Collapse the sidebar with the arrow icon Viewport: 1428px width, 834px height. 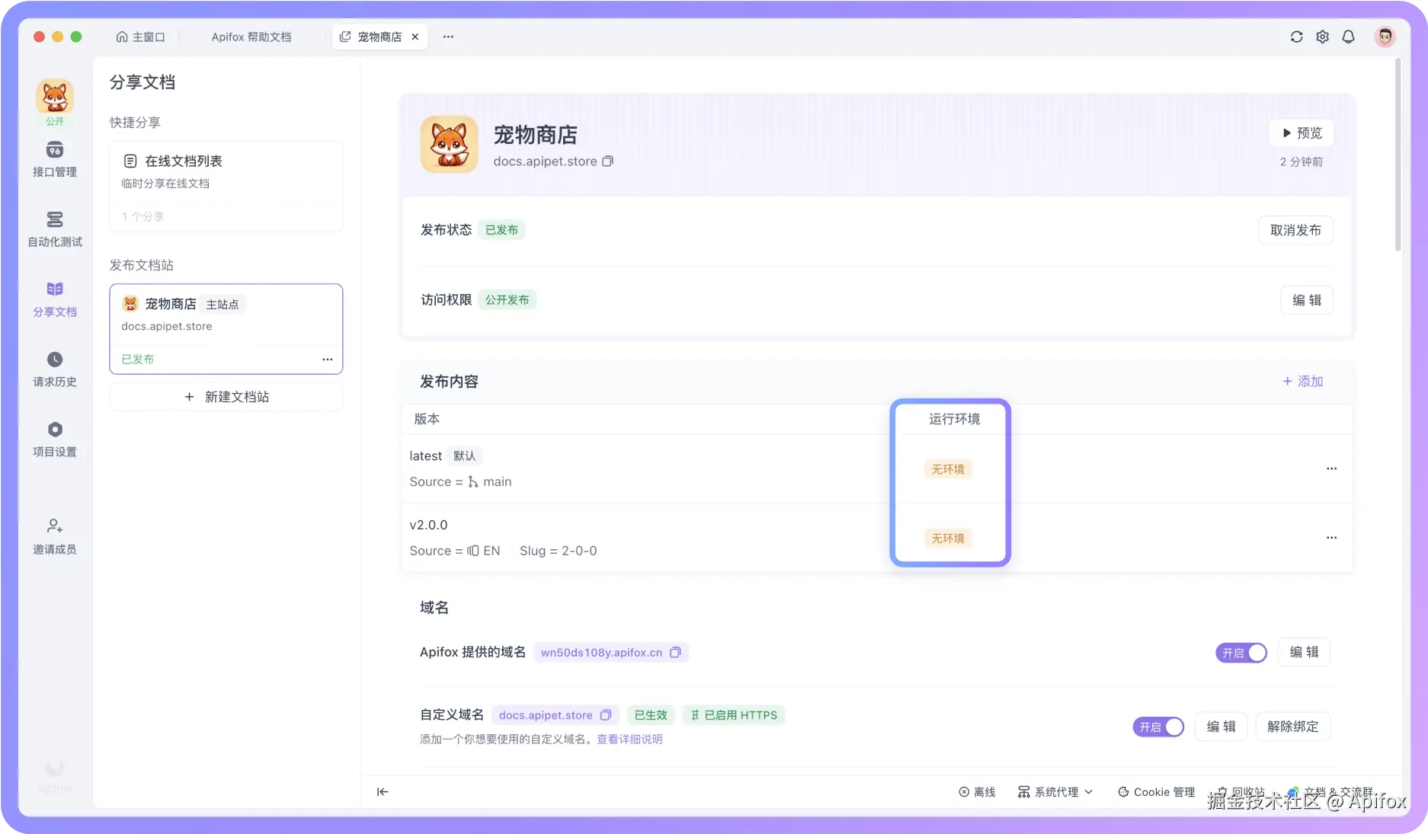383,792
